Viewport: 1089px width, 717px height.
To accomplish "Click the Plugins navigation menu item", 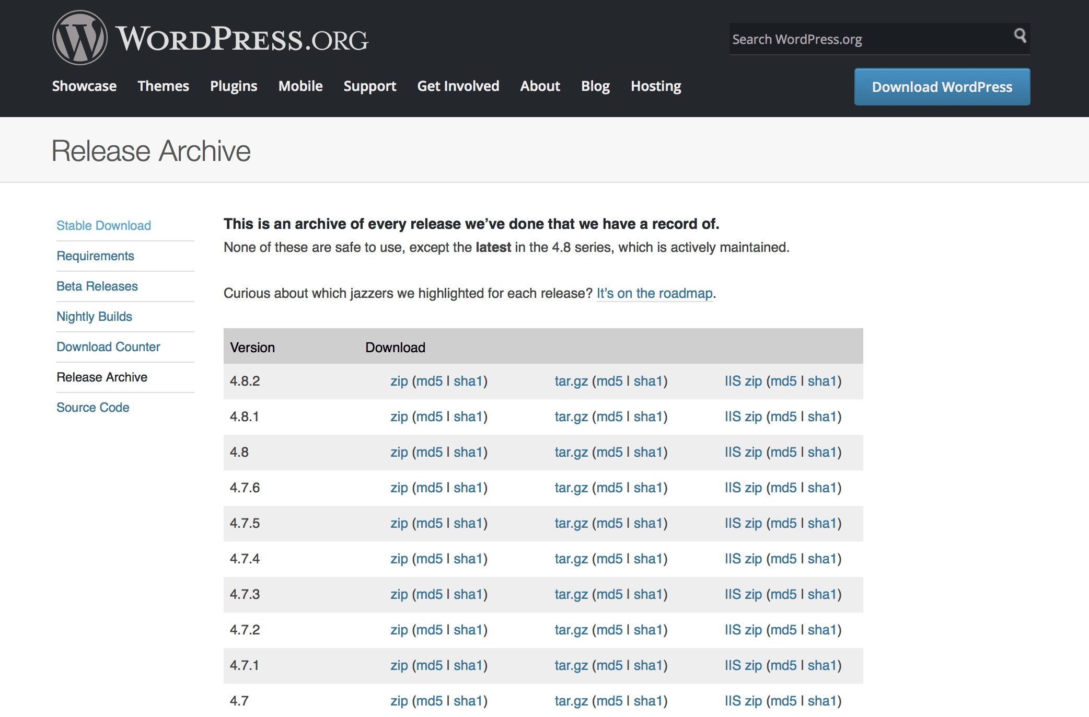I will pos(233,86).
